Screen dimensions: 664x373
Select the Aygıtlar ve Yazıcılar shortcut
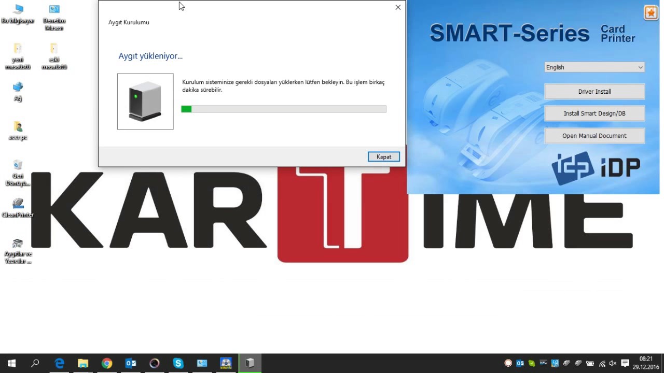tap(18, 251)
